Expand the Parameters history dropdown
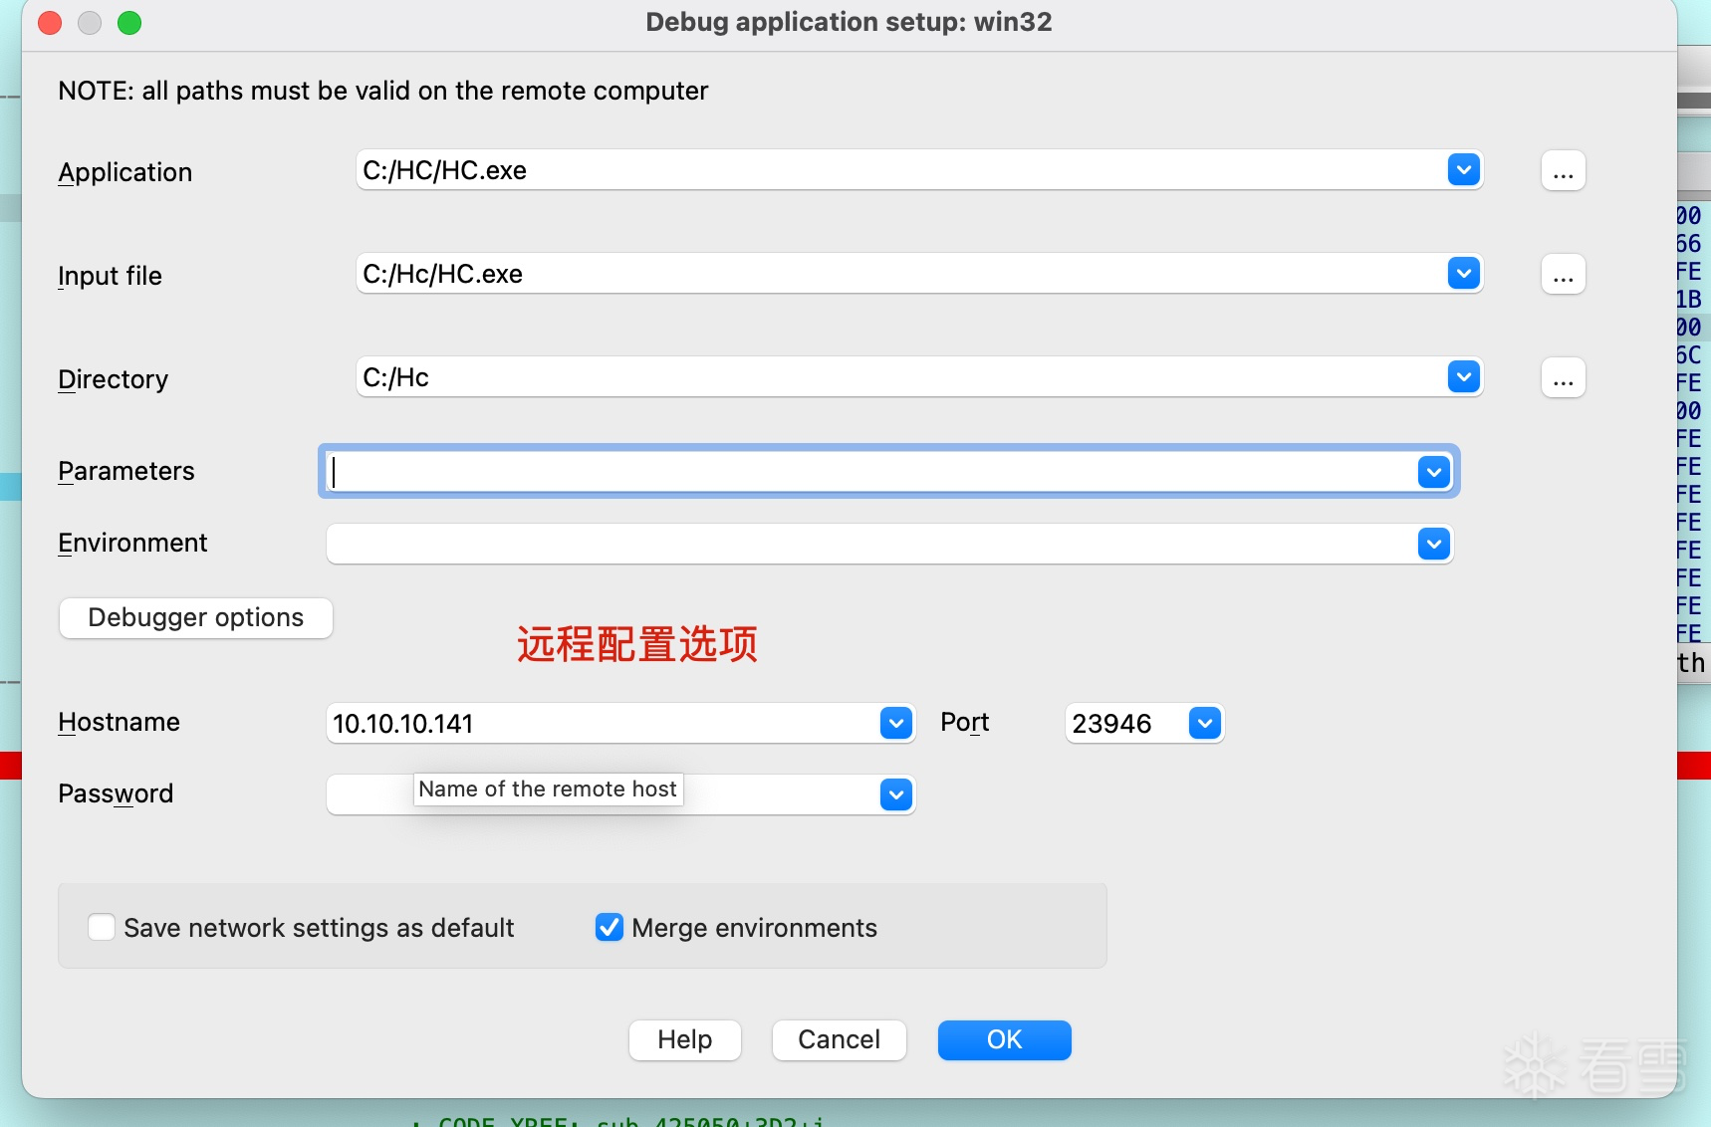1711x1127 pixels. [1433, 472]
